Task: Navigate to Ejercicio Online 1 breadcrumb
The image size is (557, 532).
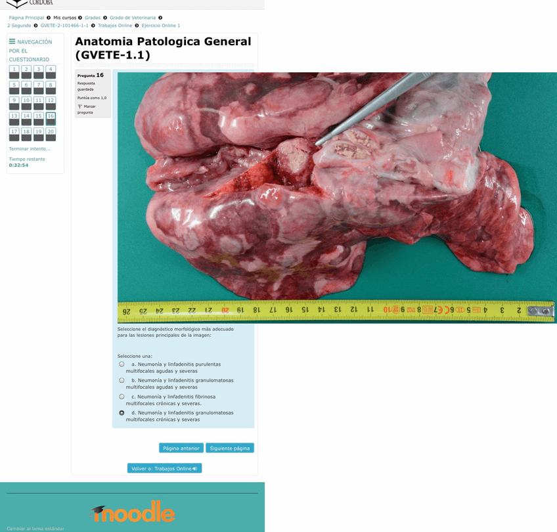Action: (161, 26)
